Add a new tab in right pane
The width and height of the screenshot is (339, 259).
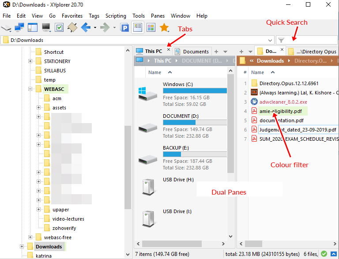pyautogui.click(x=241, y=52)
